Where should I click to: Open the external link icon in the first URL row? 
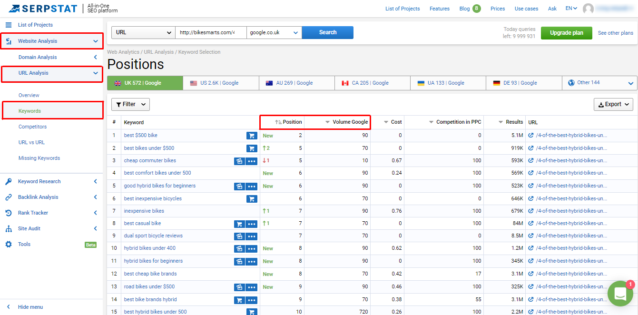(531, 136)
